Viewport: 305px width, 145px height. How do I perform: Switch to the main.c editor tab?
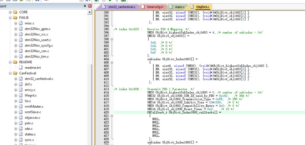[x=177, y=7]
